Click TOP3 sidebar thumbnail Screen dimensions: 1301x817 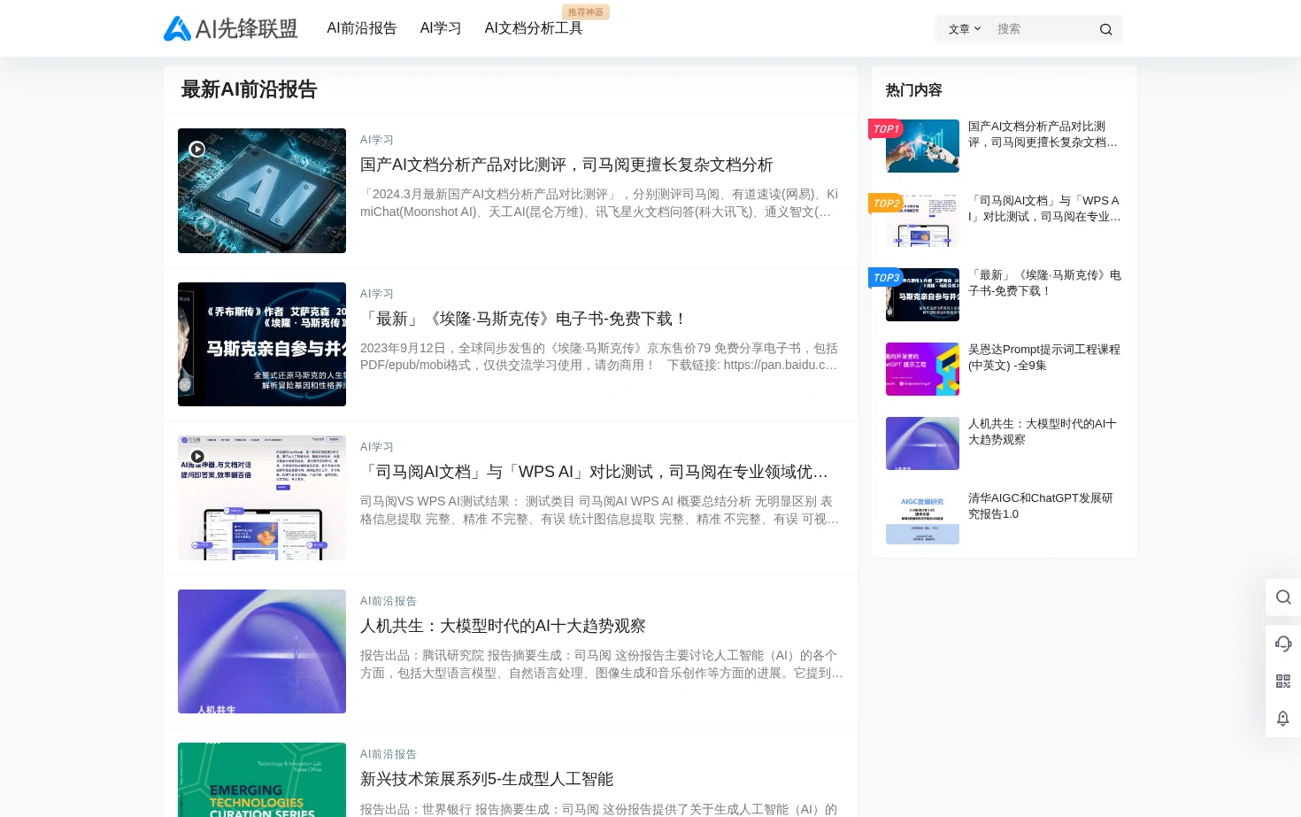point(922,295)
